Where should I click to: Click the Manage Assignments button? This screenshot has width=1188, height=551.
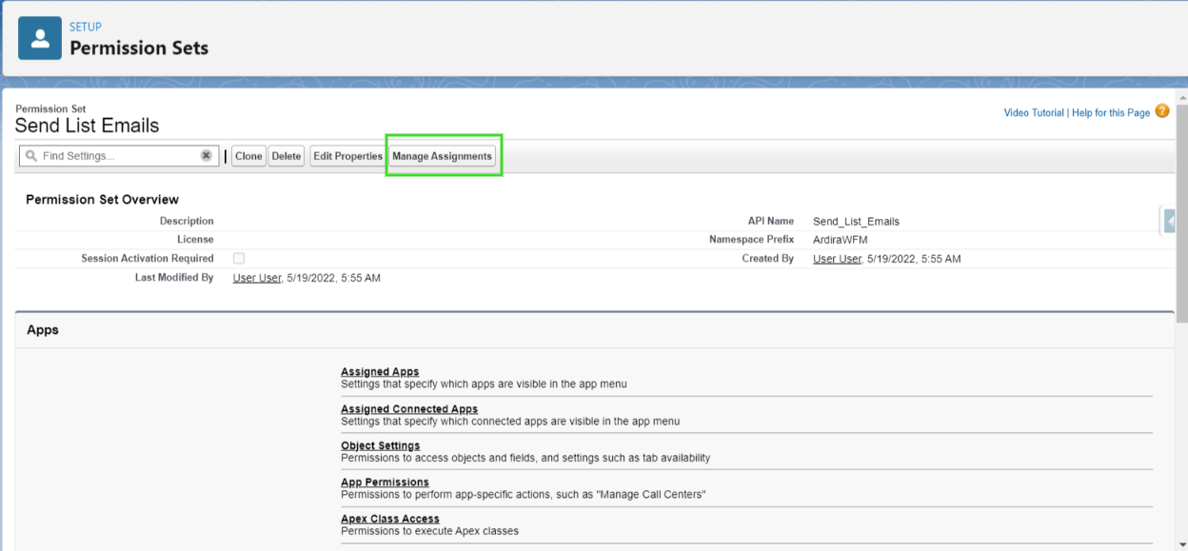coord(443,155)
